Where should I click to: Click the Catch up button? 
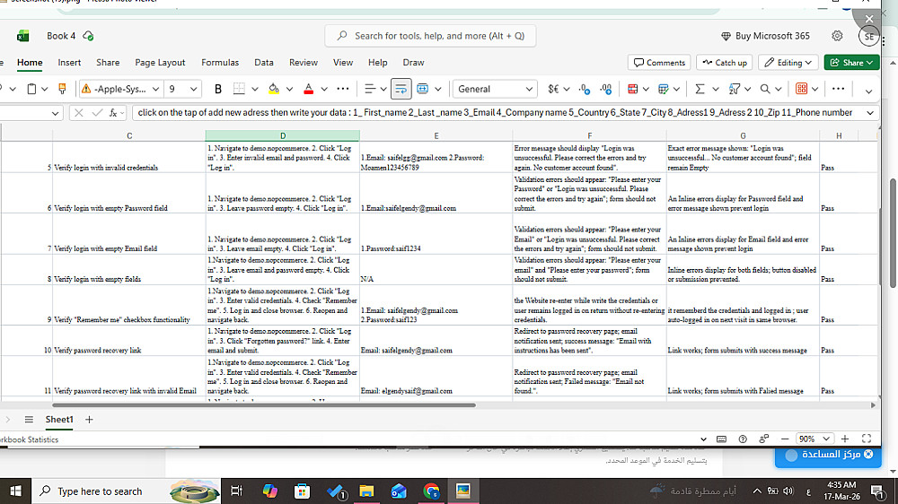(x=725, y=63)
